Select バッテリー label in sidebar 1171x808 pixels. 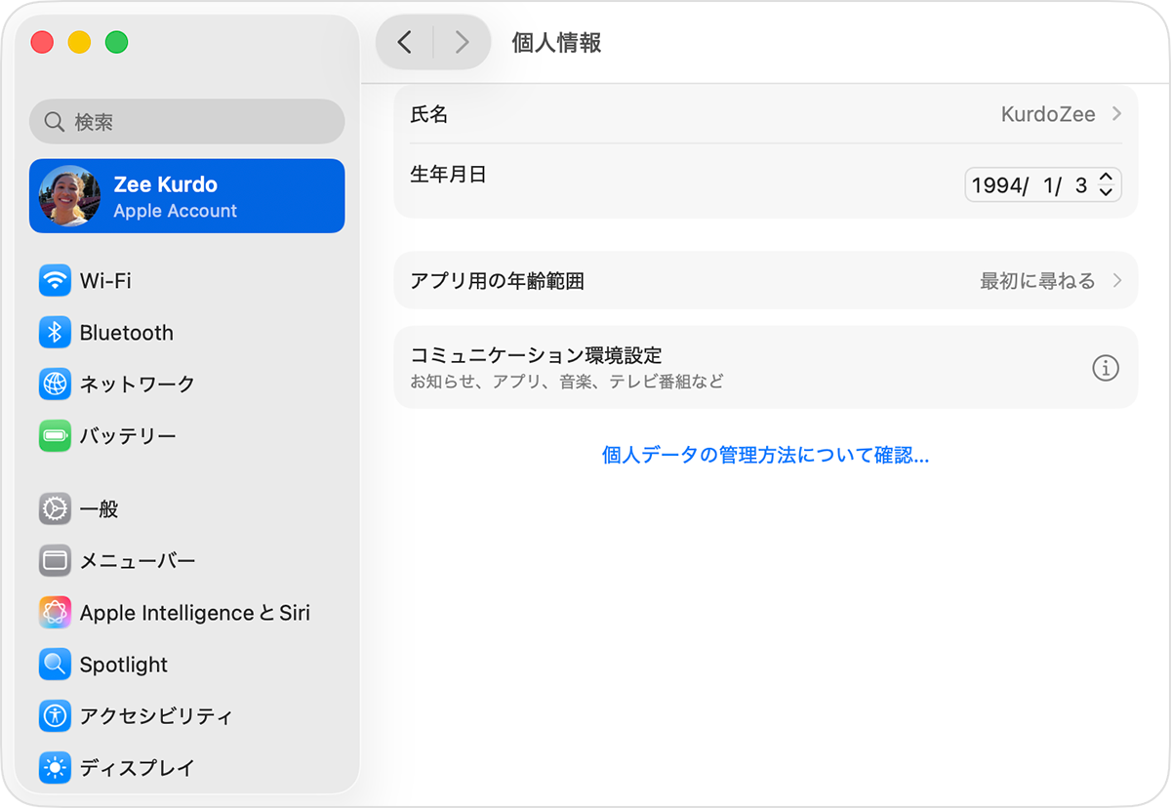pos(128,435)
